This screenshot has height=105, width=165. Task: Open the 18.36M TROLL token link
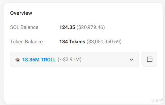pyautogui.click(x=39, y=60)
